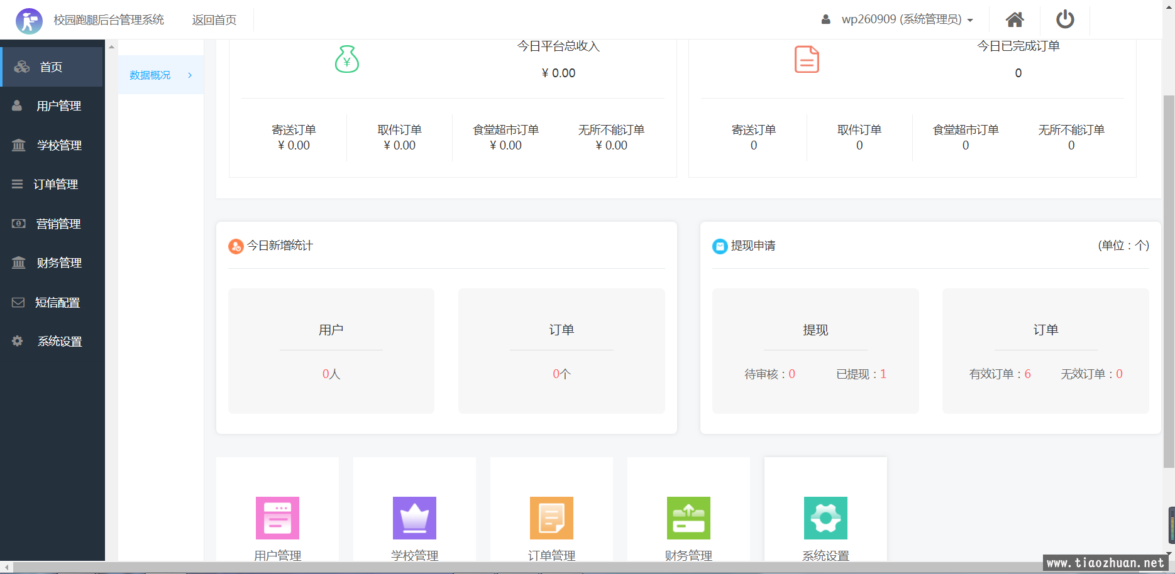Click 取件订单 ¥ 0.00 income cell
1175x574 pixels.
pos(400,138)
